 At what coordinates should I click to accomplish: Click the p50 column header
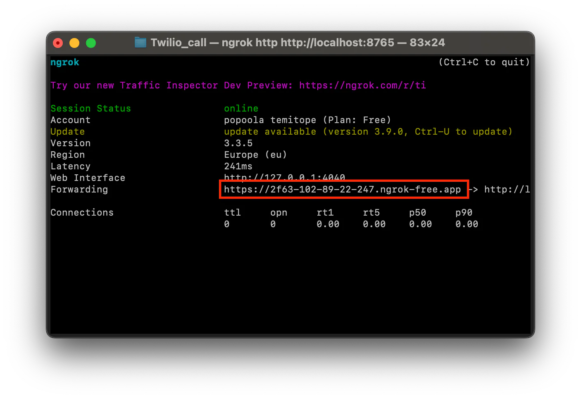pyautogui.click(x=418, y=213)
